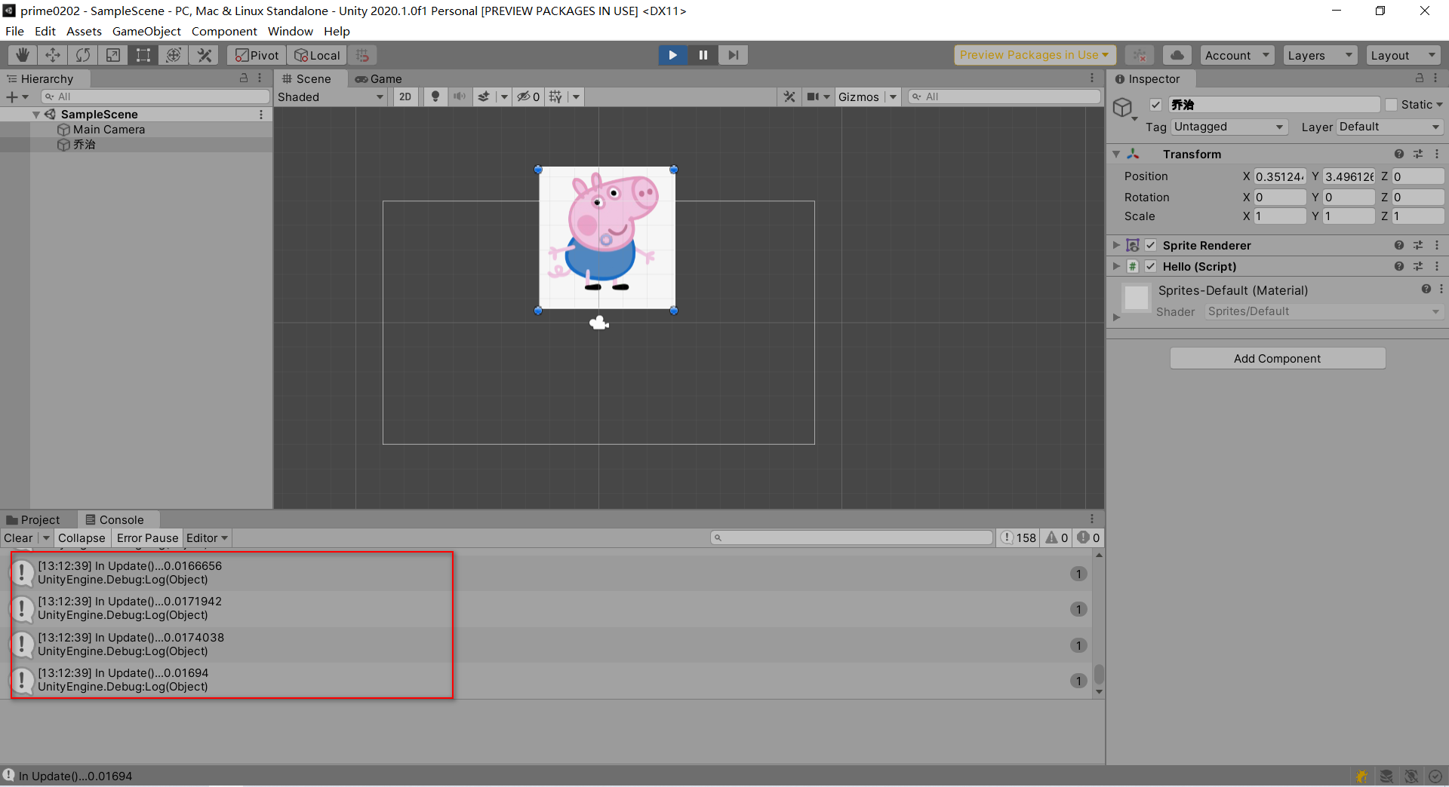Toggle the 158 info messages filter
The width and height of the screenshot is (1449, 787).
click(1018, 537)
